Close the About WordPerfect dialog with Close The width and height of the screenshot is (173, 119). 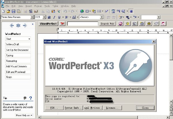(145, 108)
